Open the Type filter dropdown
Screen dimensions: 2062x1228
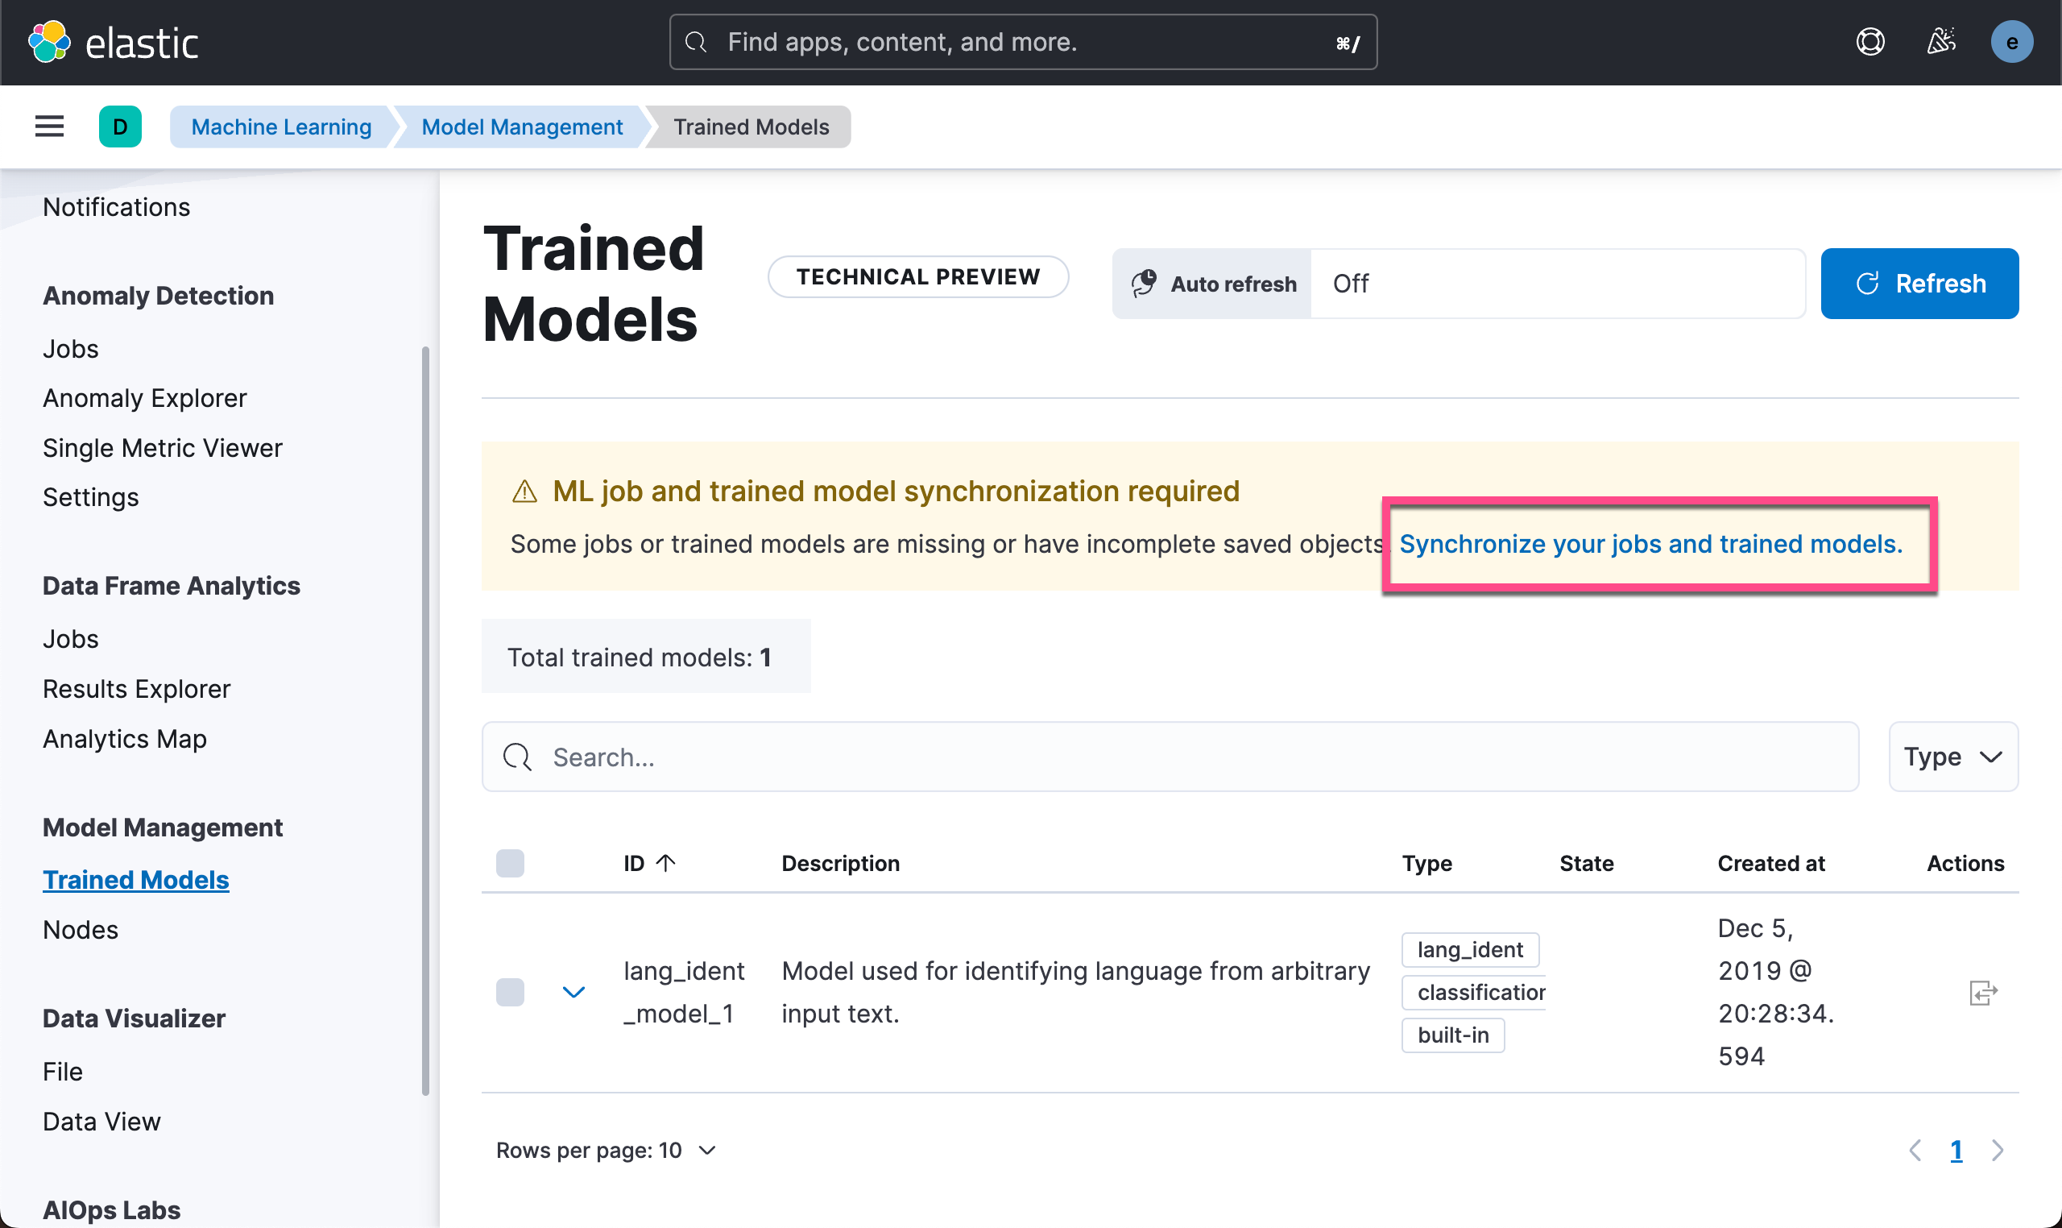pos(1952,757)
